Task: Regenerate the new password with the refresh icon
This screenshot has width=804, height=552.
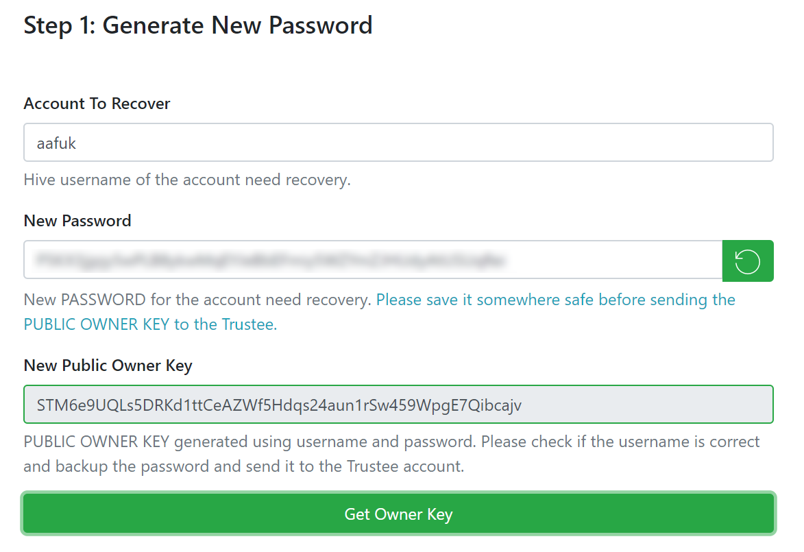Action: [748, 261]
